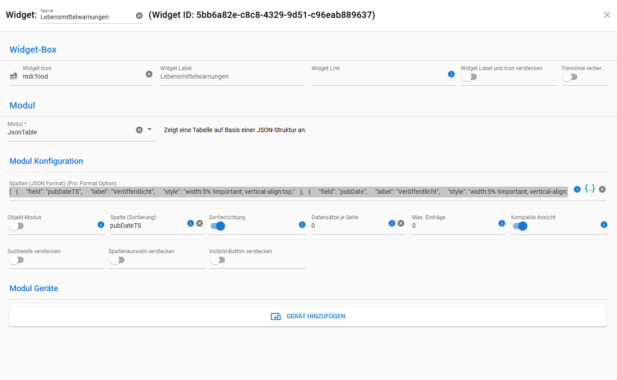Show info for Sortierrichtung

(x=302, y=225)
